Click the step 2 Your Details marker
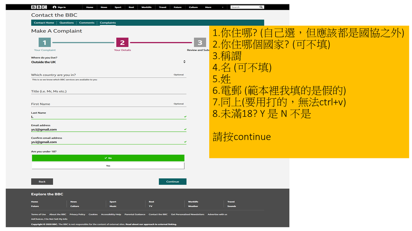 pos(122,43)
